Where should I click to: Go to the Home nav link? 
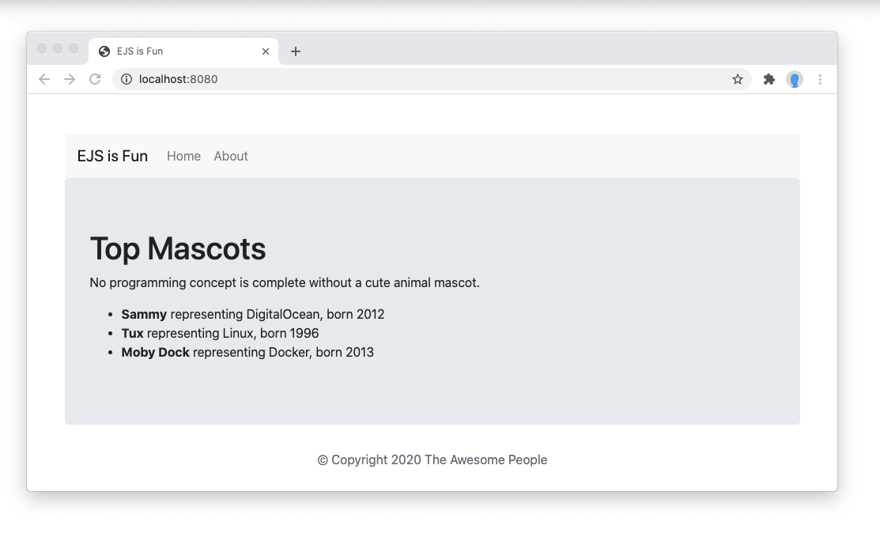tap(183, 156)
